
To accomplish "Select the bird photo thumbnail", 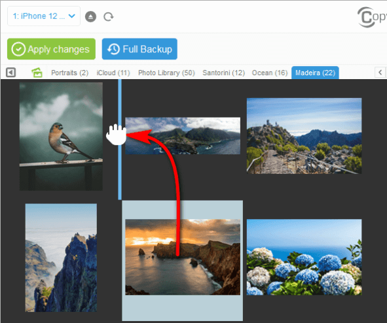I will [61, 136].
